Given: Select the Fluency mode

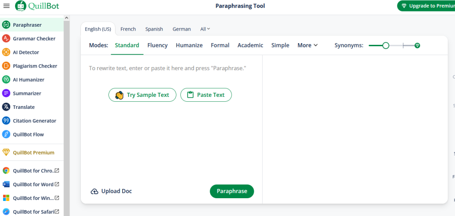Looking at the screenshot, I should point(158,45).
